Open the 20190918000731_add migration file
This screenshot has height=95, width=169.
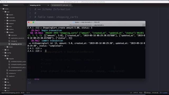point(18,68)
